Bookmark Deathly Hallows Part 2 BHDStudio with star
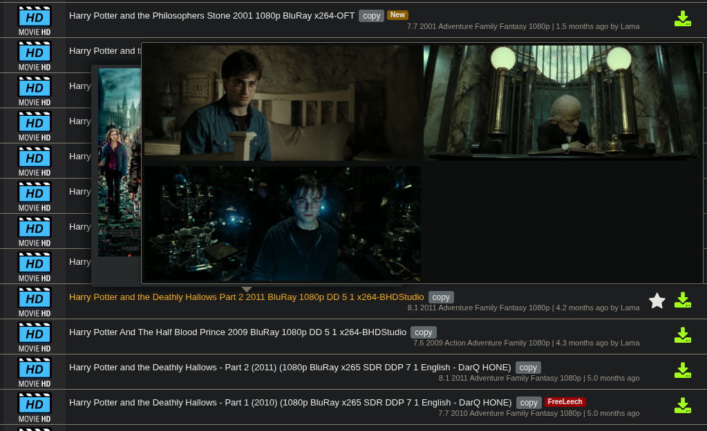 [x=657, y=301]
